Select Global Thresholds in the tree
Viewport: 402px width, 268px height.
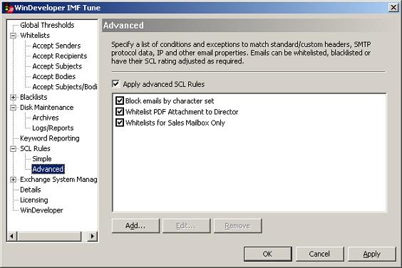[47, 25]
